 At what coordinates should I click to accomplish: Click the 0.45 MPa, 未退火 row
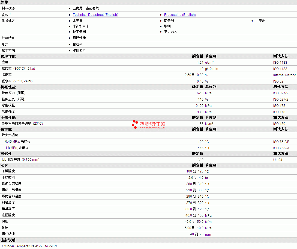pos(18,142)
